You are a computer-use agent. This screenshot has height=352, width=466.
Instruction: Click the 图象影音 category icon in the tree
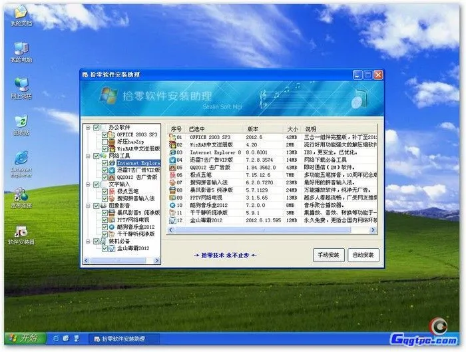coord(103,206)
